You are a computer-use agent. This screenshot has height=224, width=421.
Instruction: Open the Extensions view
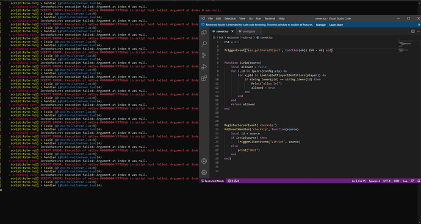[204, 79]
